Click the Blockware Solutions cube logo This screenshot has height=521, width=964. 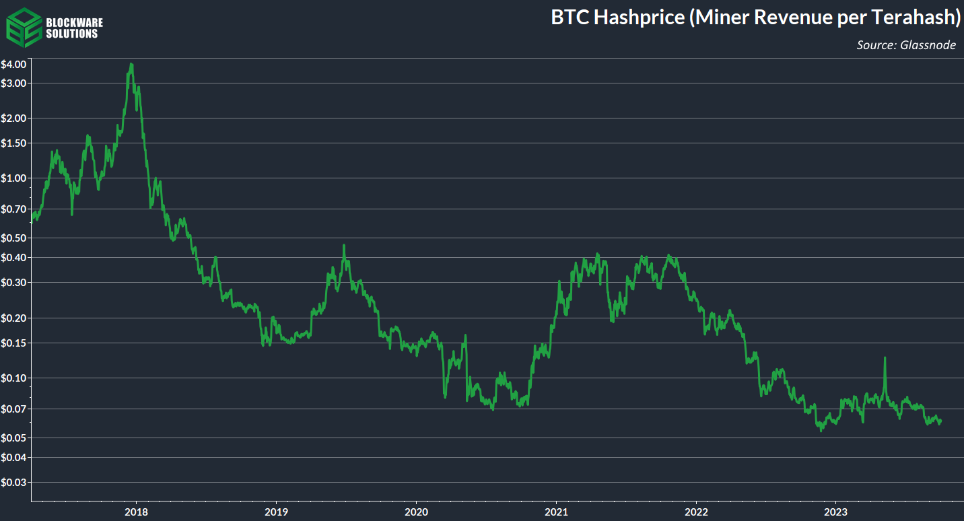pyautogui.click(x=24, y=28)
